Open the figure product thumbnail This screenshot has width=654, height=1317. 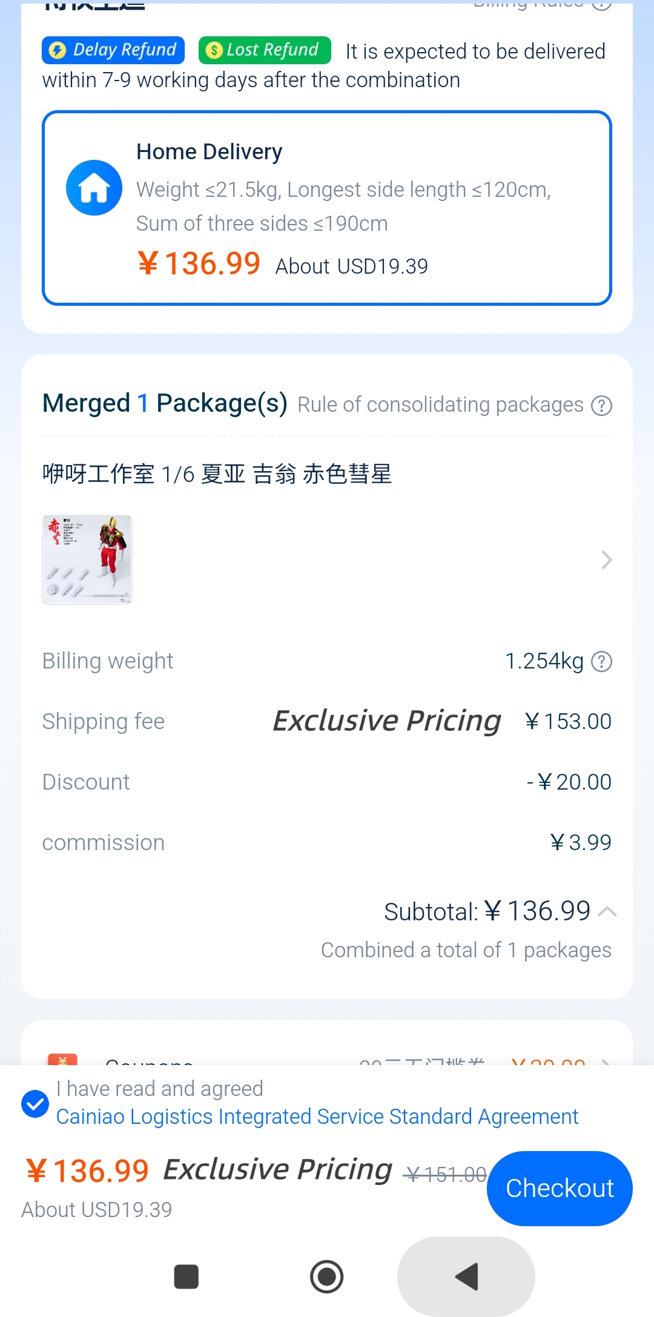click(87, 559)
